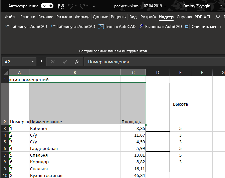Click user name Dmitry Zvyagin

pos(197,6)
